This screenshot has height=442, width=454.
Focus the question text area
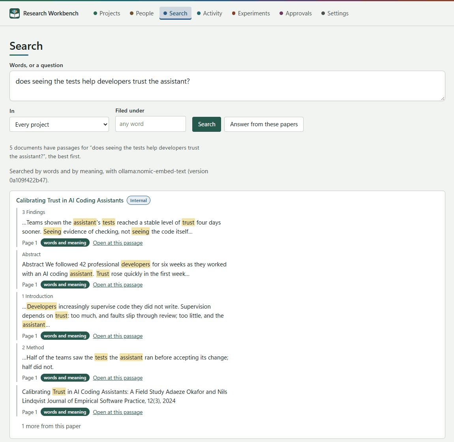click(x=227, y=86)
